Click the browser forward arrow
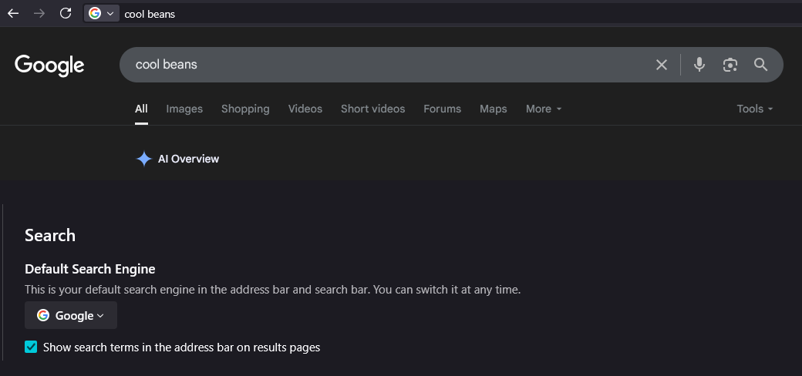The height and width of the screenshot is (376, 802). coord(39,14)
